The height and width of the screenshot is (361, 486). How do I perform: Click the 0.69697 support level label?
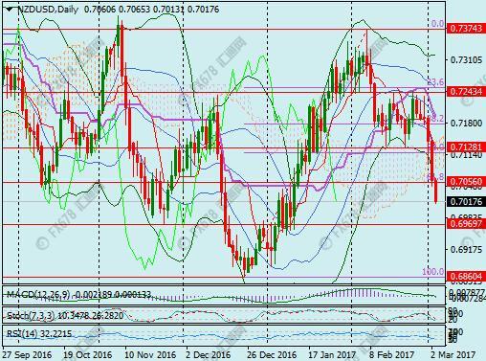(466, 223)
